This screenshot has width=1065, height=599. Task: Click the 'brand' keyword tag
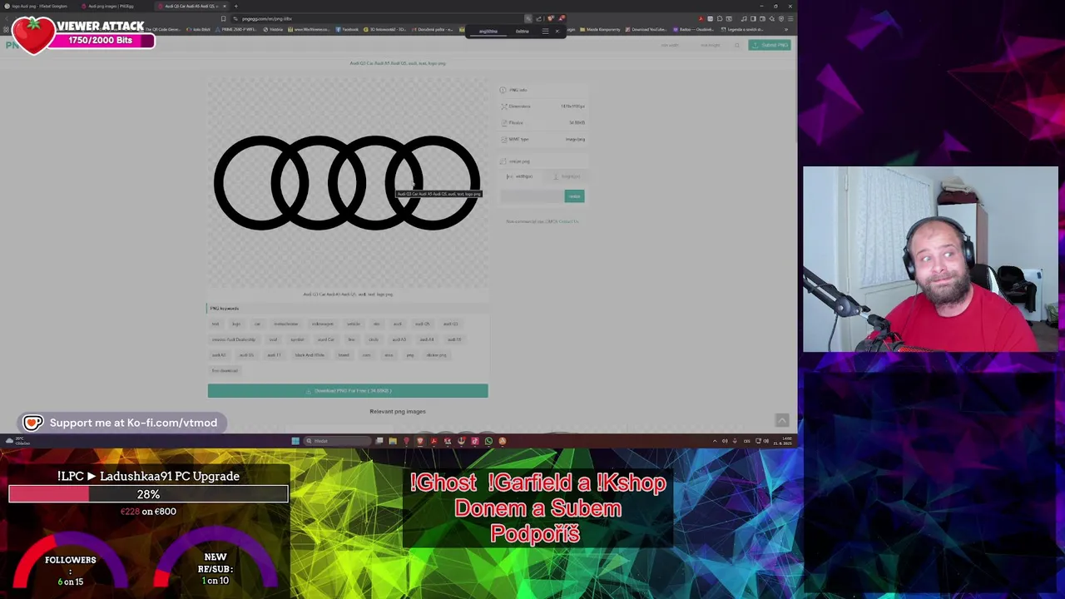[x=344, y=355]
